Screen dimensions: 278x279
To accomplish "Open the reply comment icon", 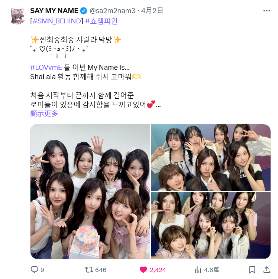I will (35, 270).
